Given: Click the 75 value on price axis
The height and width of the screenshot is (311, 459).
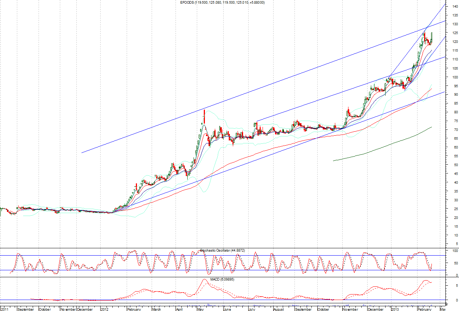Looking at the screenshot, I should 455,121.
